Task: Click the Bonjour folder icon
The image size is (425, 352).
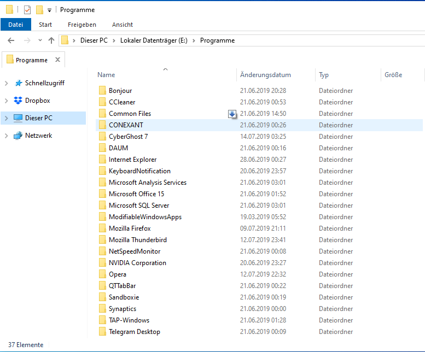Action: click(102, 90)
